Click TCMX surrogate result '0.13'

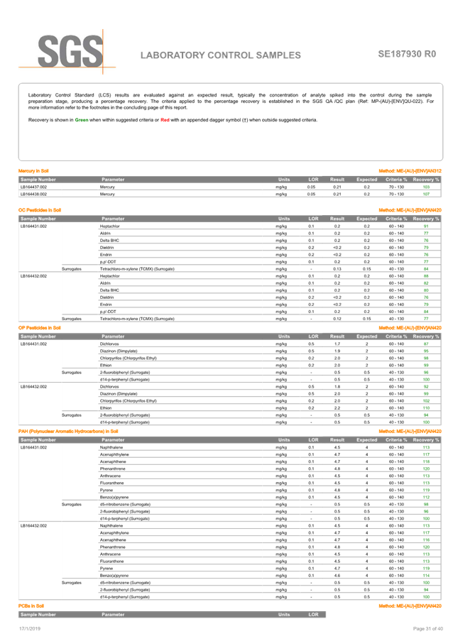(337, 269)
